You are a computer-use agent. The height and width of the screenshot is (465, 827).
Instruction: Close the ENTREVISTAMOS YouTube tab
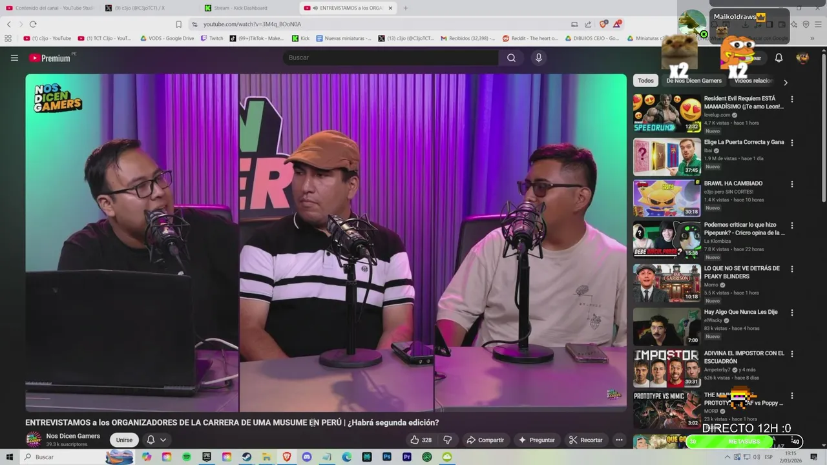click(390, 8)
